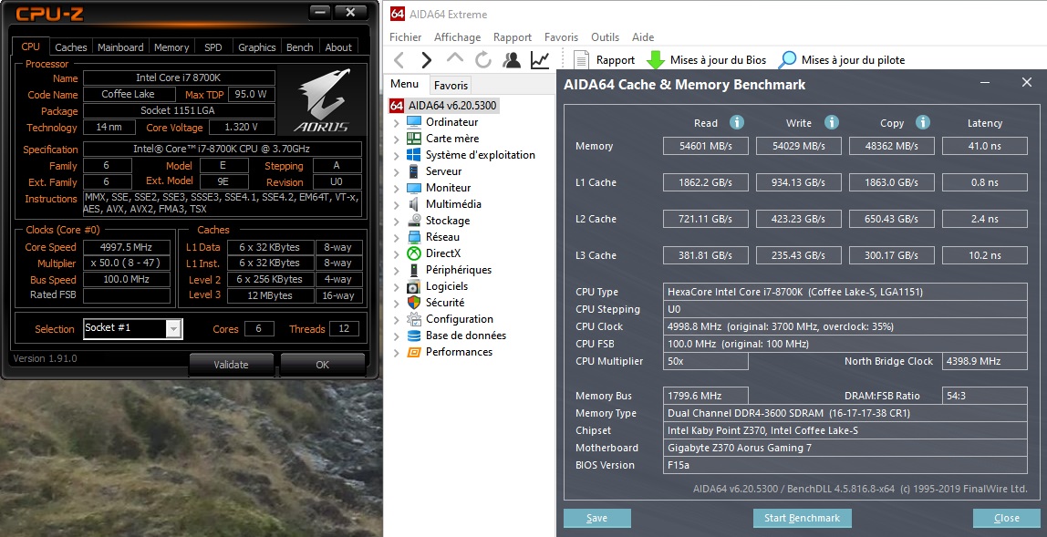Open the Affichage menu in AIDA64
This screenshot has width=1047, height=537.
click(x=458, y=37)
